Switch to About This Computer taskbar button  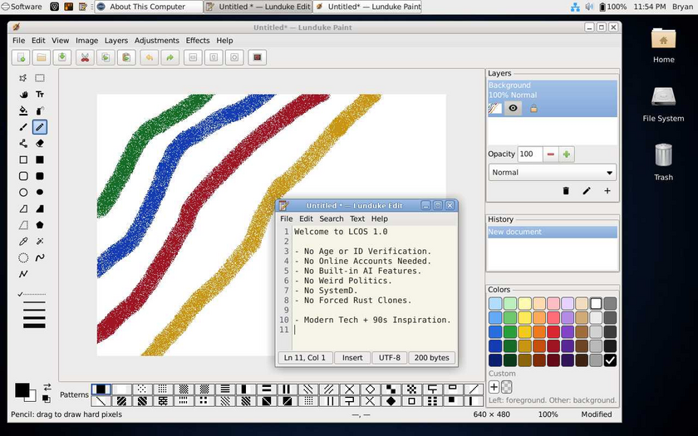pyautogui.click(x=149, y=7)
